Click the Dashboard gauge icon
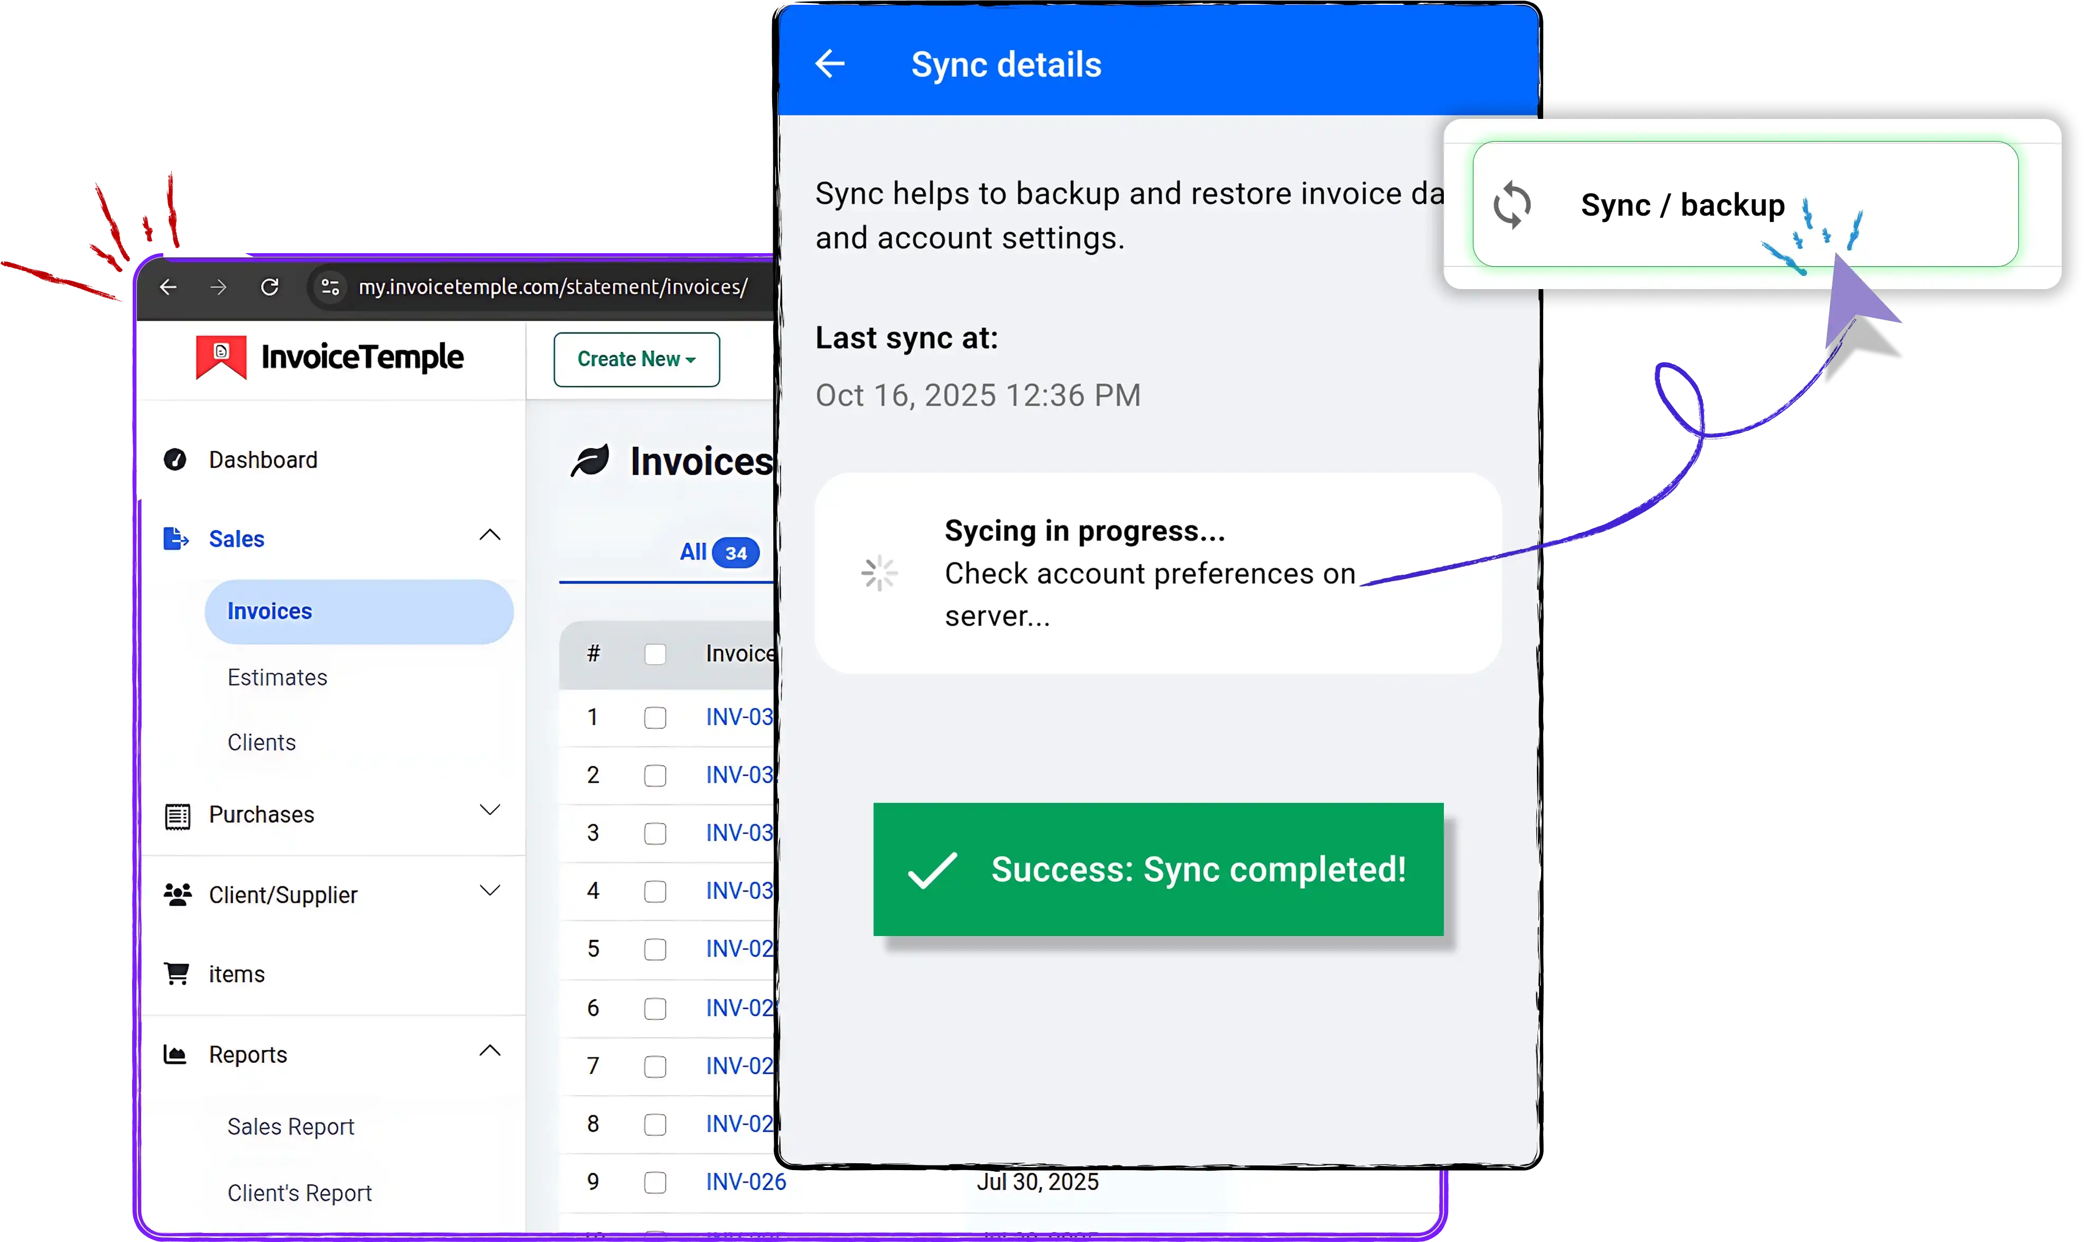2086x1242 pixels. pos(175,459)
